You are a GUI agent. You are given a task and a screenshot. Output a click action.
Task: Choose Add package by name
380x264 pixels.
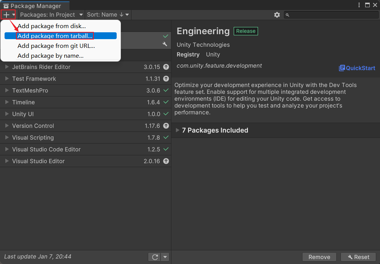(60, 56)
